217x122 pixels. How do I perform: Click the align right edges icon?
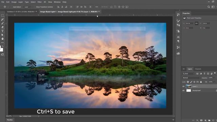point(66,7)
